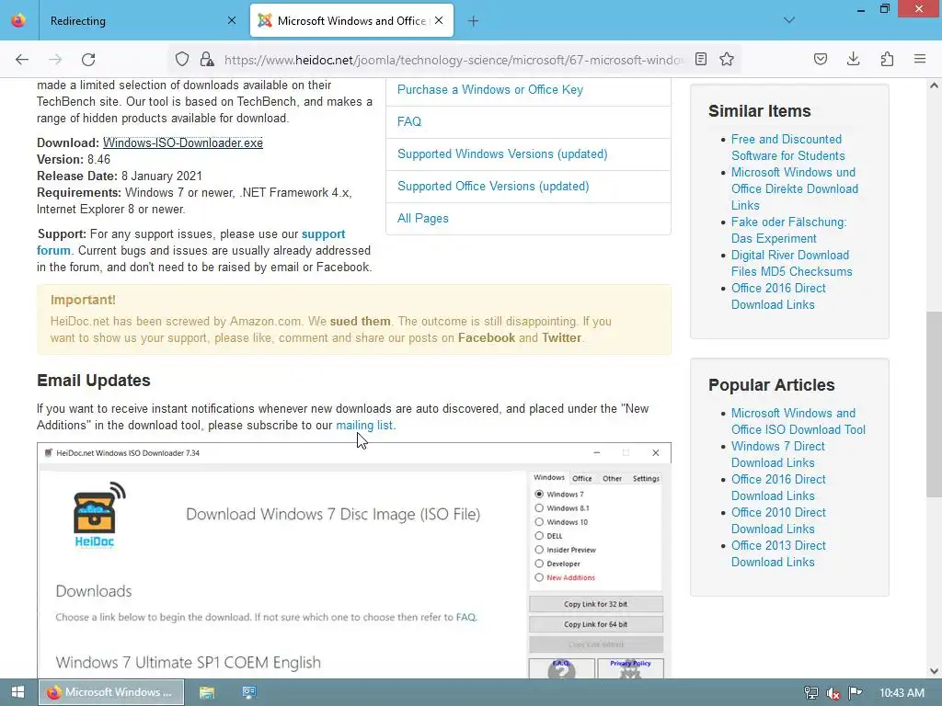
Task: Download Windows-ISO-Downloader.exe link
Action: [183, 142]
